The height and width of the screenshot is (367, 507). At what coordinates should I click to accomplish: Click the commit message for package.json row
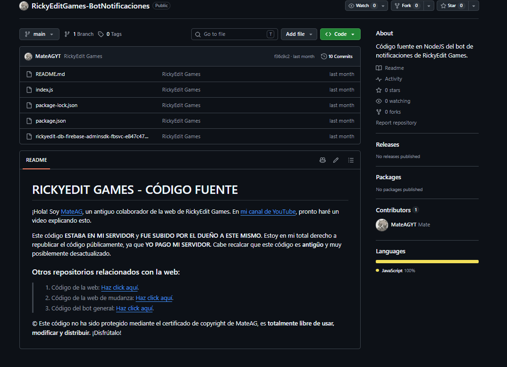pos(181,121)
